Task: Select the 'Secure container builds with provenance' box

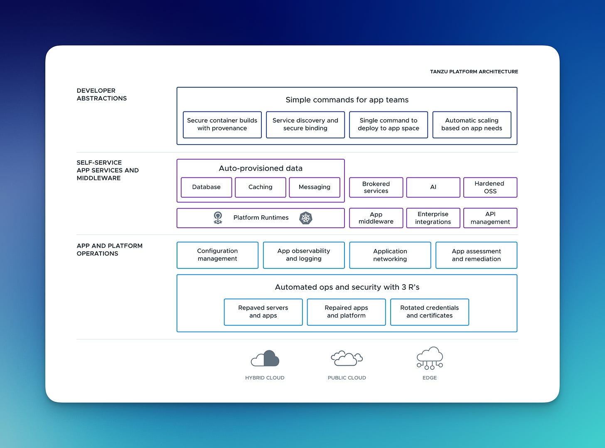Action: tap(222, 125)
